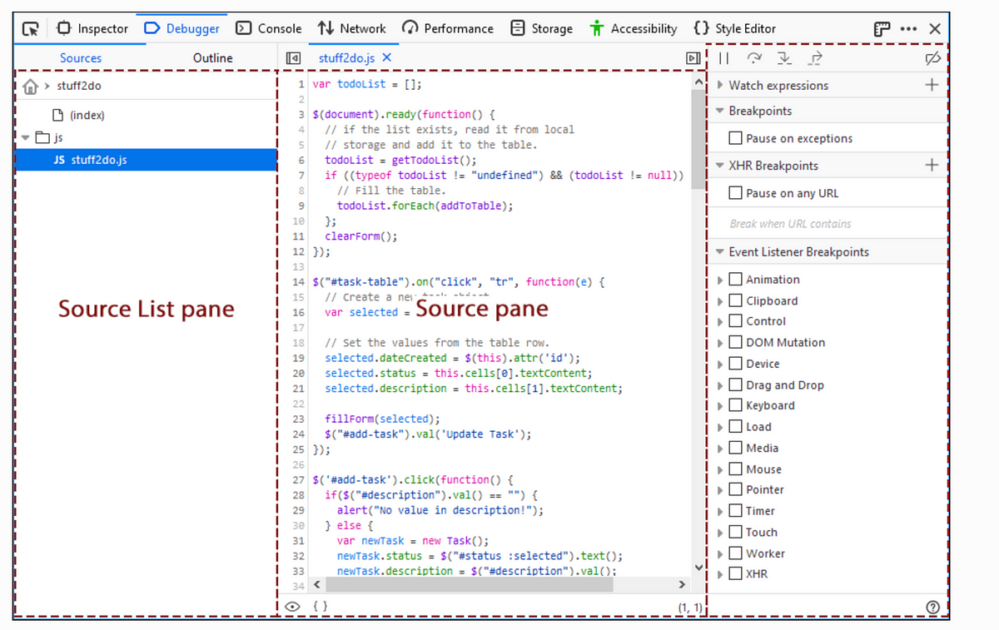Click the step over icon

point(754,57)
